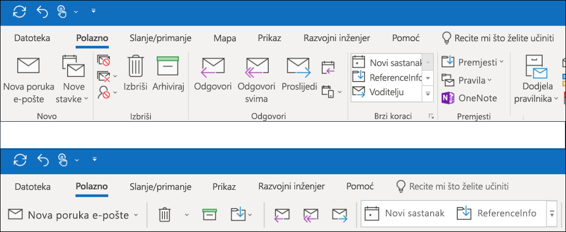Open Prikaz tab in simplified ribbon
This screenshot has height=232, width=566.
click(x=224, y=187)
